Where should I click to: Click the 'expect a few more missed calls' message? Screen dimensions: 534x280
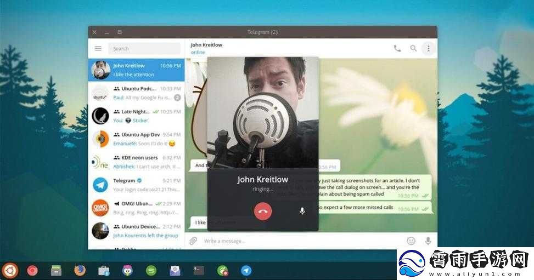click(375, 208)
